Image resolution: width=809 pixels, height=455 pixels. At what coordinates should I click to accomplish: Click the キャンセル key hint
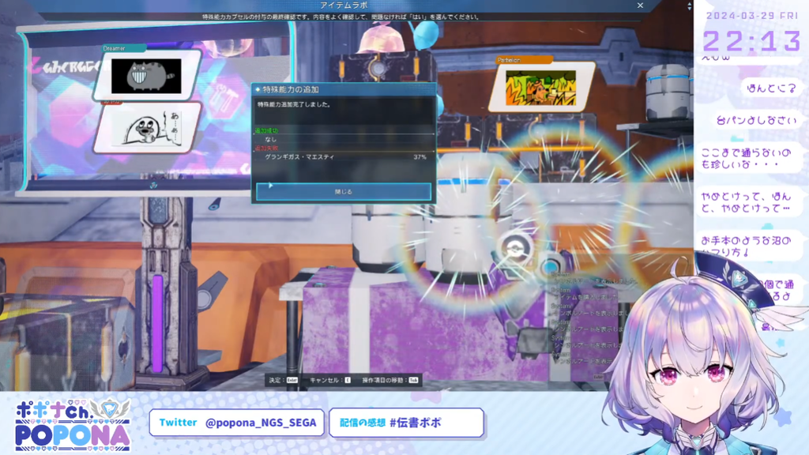click(x=330, y=380)
